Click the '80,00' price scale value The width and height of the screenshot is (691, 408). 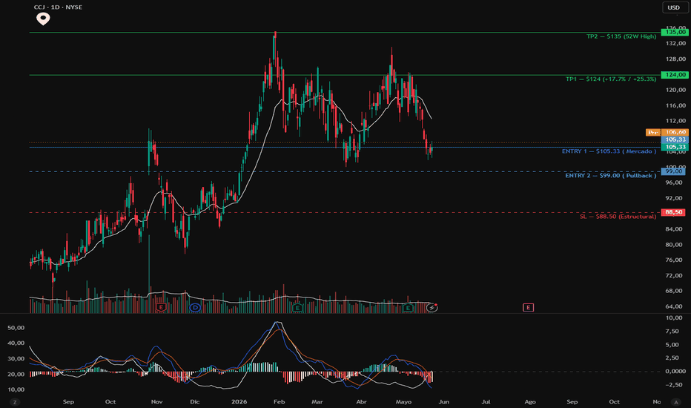point(674,245)
